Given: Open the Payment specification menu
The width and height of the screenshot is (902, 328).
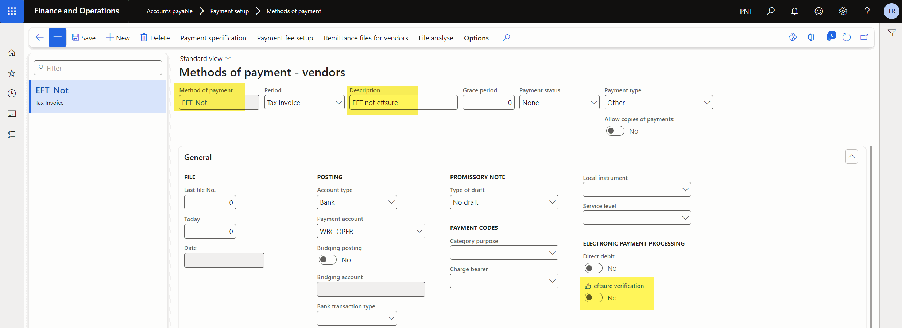Looking at the screenshot, I should 213,38.
